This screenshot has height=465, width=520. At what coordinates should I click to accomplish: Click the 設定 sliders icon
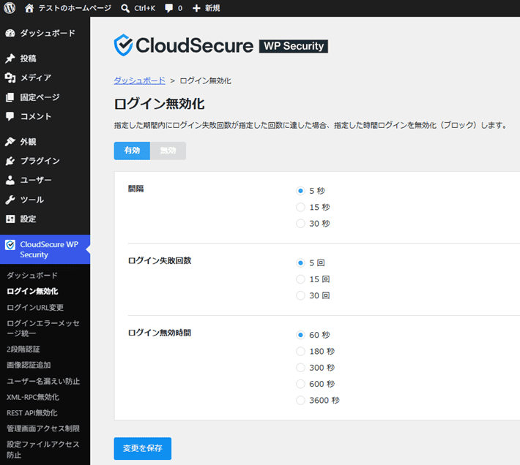(x=10, y=219)
